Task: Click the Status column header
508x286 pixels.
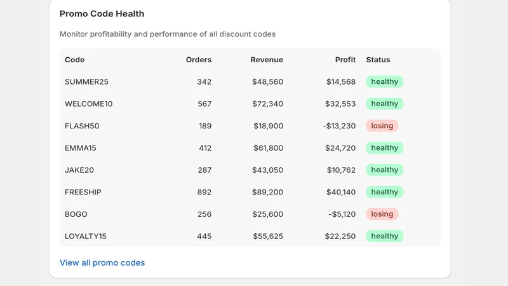Action: pos(378,60)
